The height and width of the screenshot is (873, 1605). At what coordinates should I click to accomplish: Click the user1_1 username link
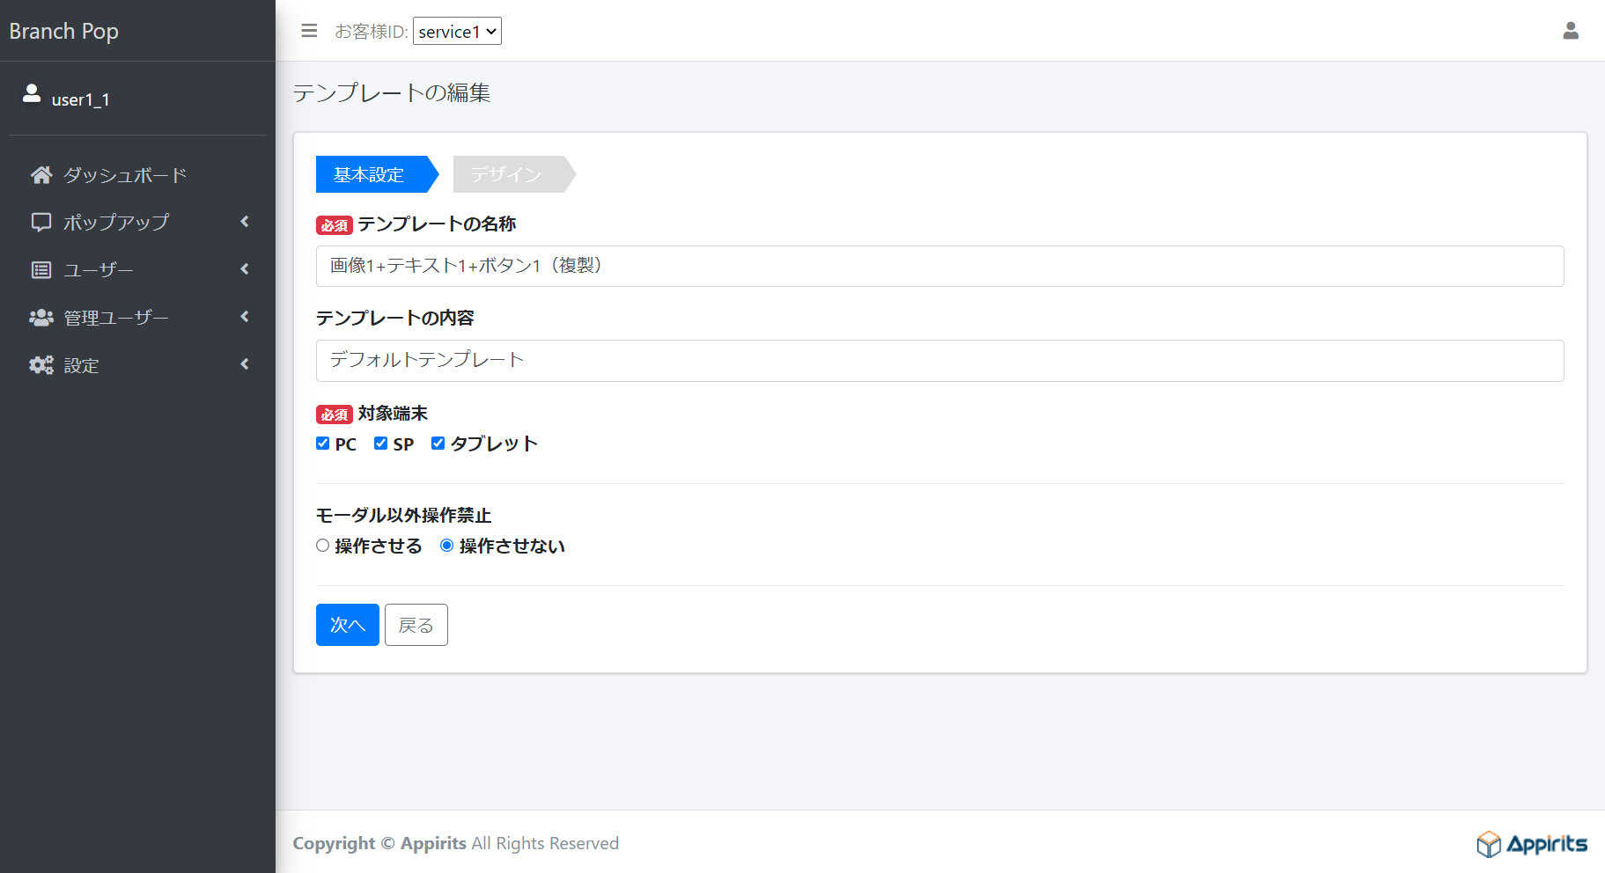click(x=81, y=99)
